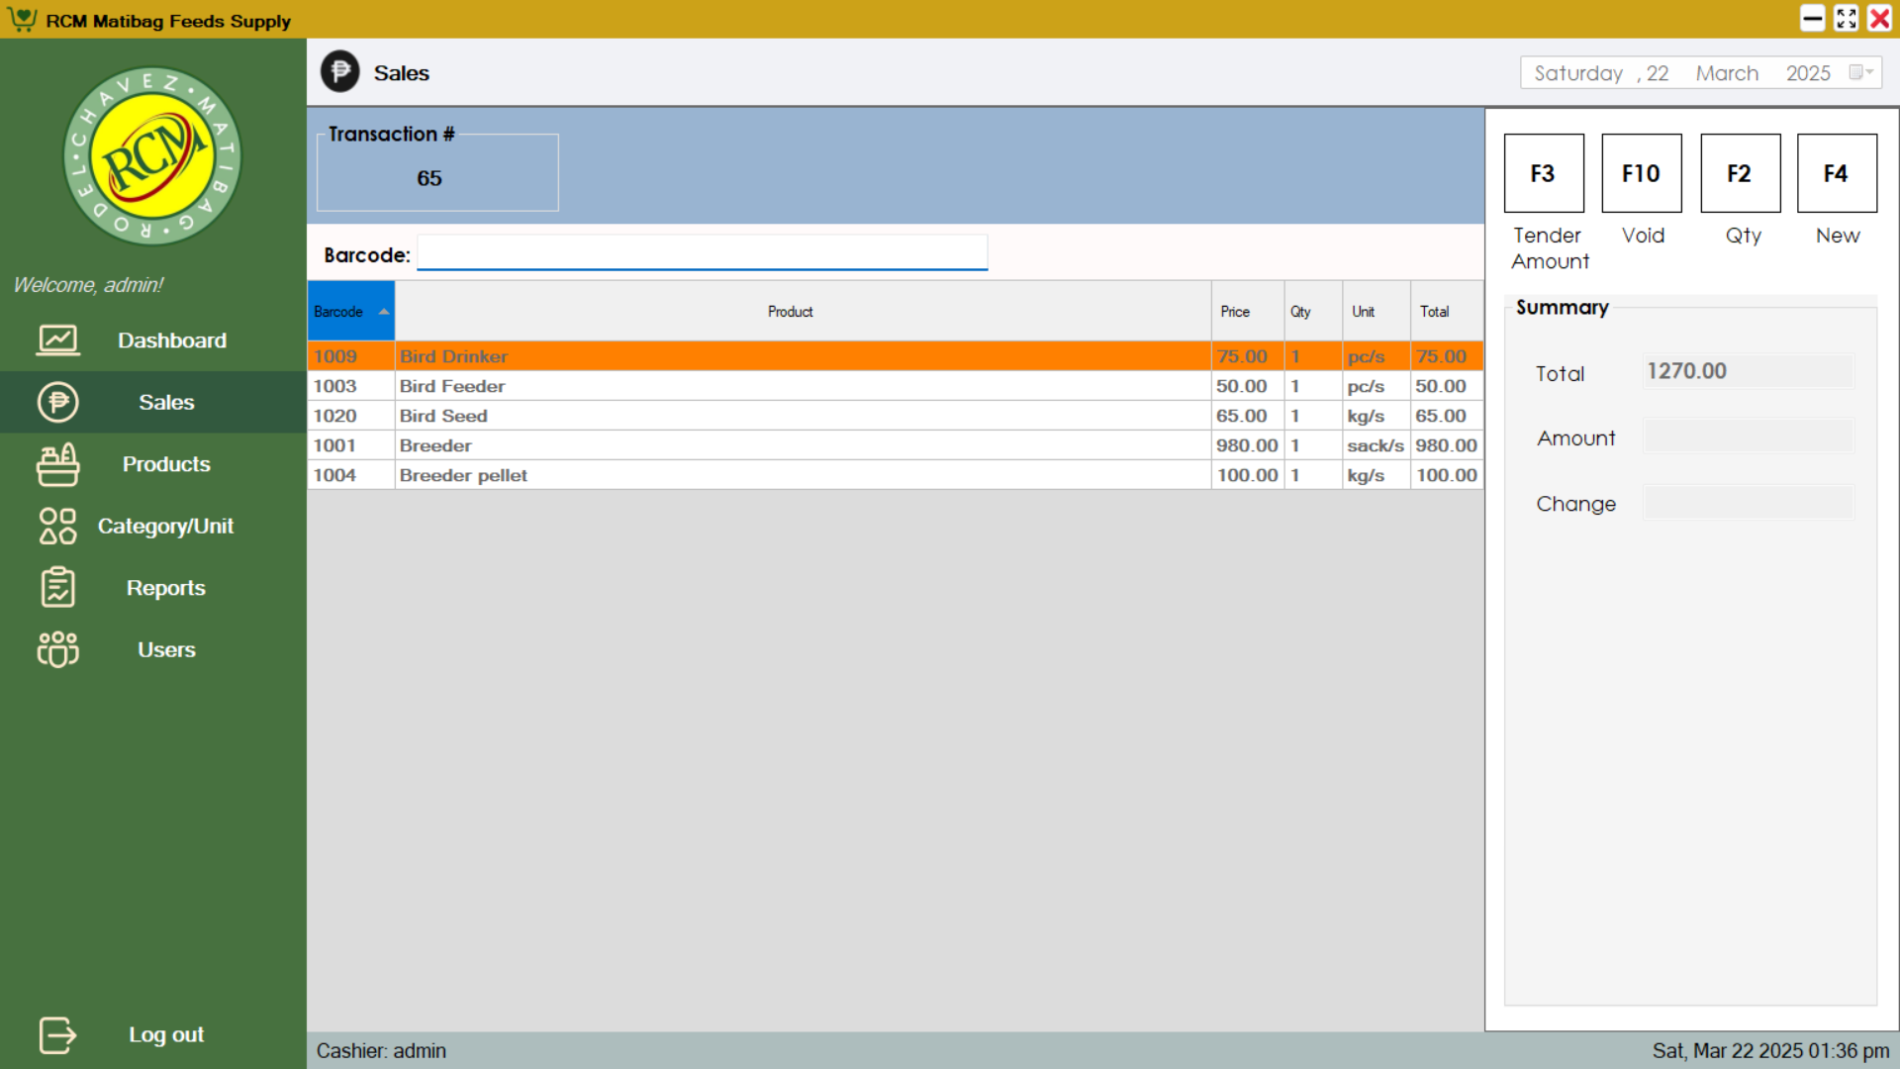
Task: Click the Qty column header
Action: (1313, 311)
